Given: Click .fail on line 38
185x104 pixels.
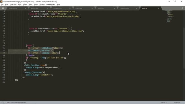Looking at the screenshot, I should pos(27,65).
